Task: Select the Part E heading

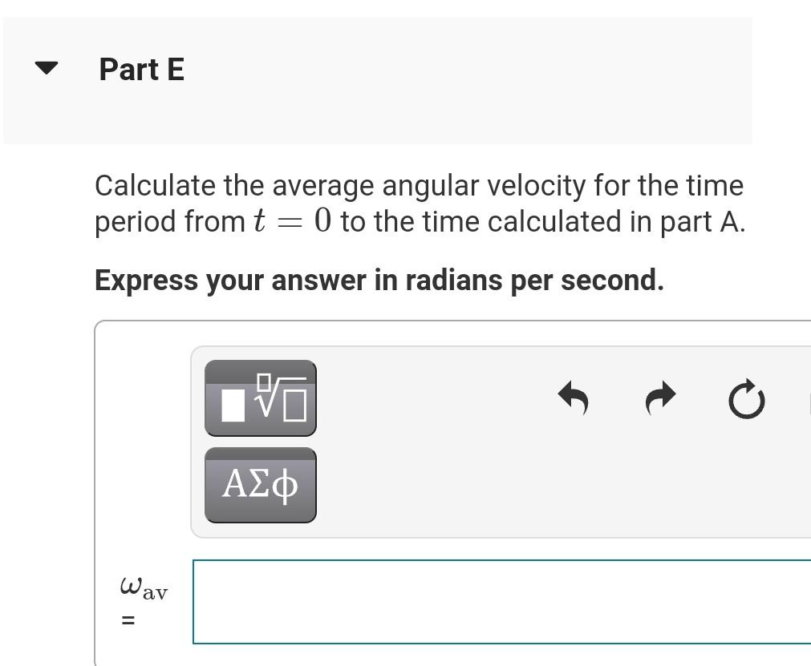Action: click(x=141, y=70)
